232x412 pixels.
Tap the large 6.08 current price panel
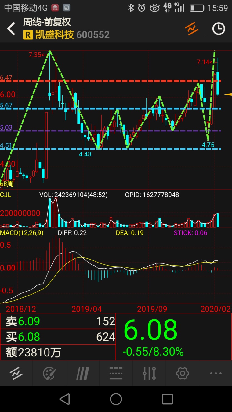[x=173, y=337]
